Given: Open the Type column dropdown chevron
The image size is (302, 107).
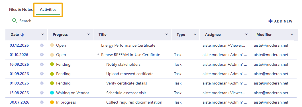Looking at the screenshot, I should [x=195, y=34].
